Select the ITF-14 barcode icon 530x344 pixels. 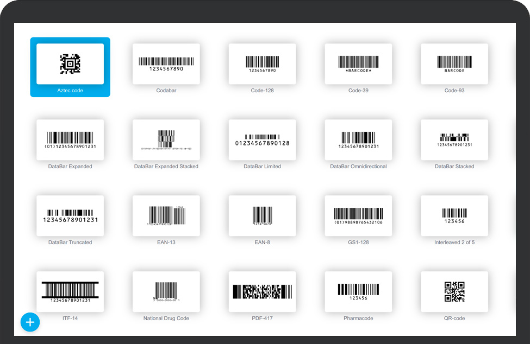point(70,291)
